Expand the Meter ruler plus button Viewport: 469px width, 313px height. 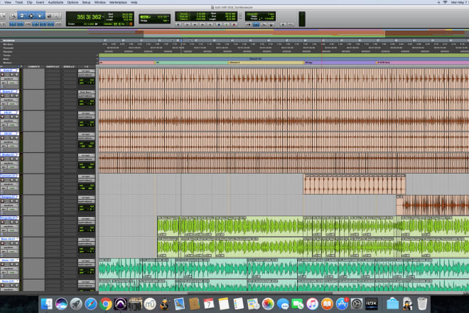97,59
